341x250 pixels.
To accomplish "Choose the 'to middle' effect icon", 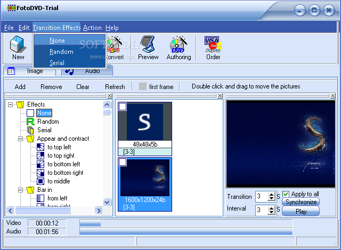I will coord(40,181).
